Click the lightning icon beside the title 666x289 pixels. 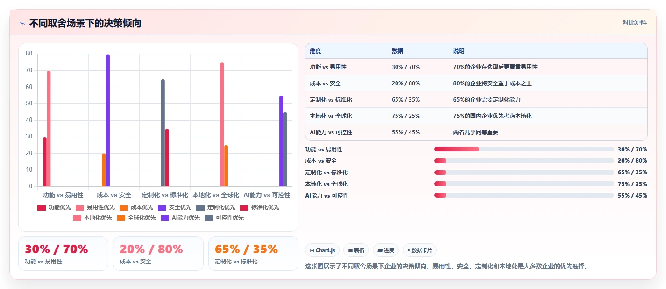(22, 23)
